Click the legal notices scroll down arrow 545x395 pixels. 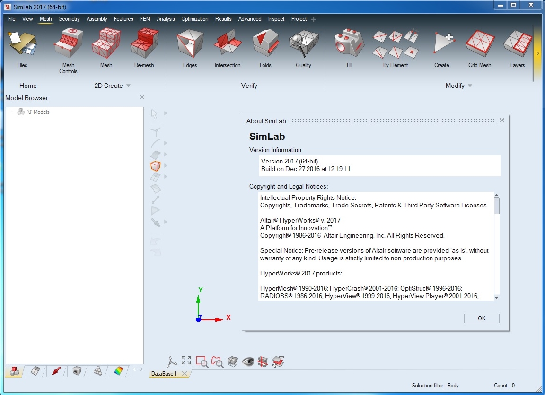(497, 298)
